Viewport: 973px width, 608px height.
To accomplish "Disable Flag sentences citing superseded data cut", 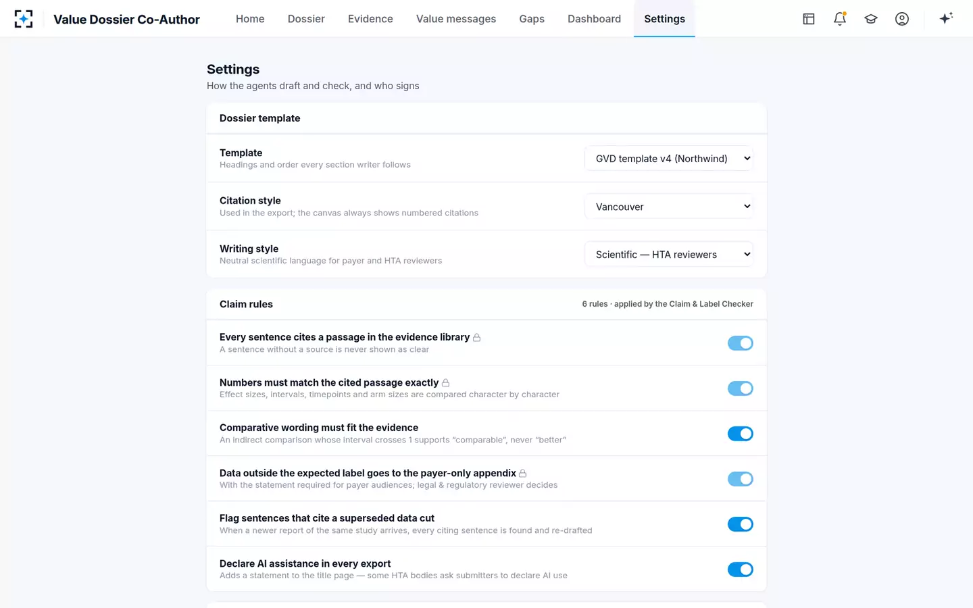I will 741,524.
